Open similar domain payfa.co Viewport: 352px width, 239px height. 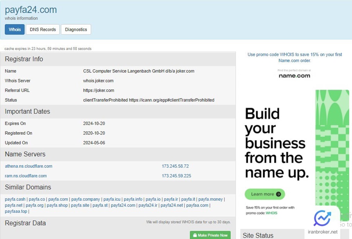tap(37, 199)
